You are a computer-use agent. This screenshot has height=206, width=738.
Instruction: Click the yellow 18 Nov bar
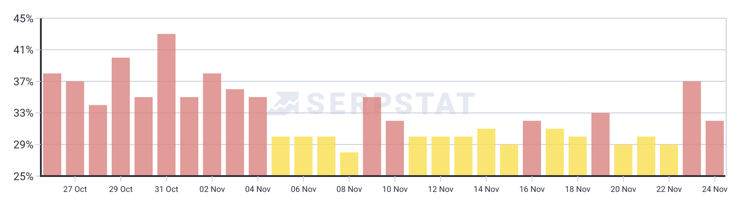577,156
